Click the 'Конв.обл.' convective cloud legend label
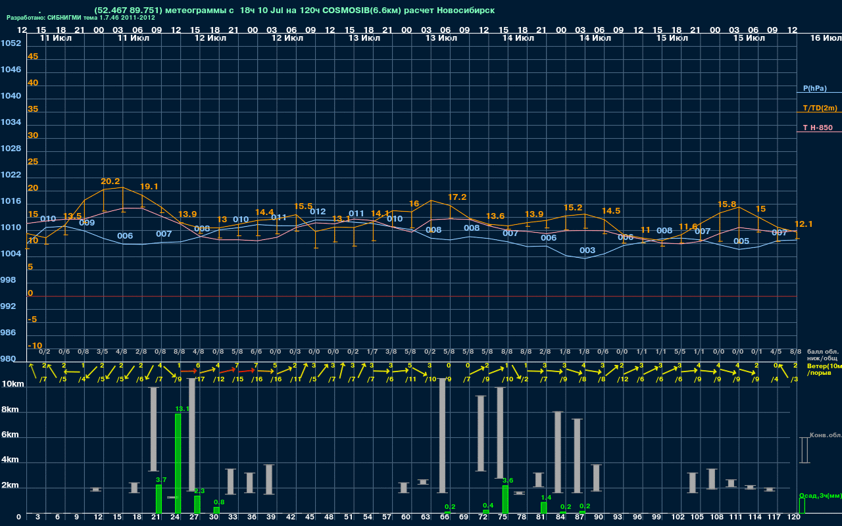This screenshot has height=526, width=842. (826, 435)
